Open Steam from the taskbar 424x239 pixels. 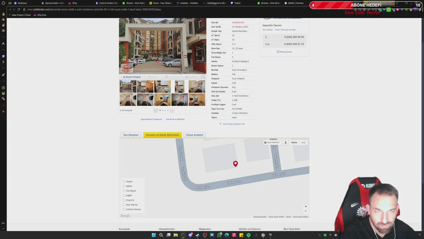(197, 235)
